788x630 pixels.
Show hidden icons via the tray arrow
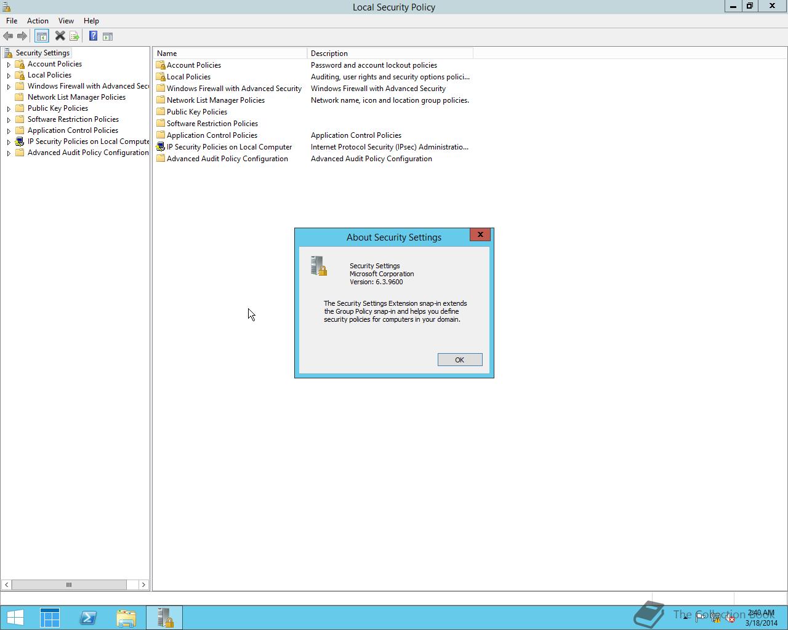pos(685,618)
